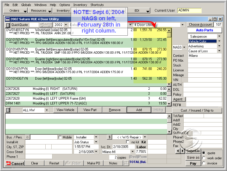This screenshot has height=171, width=227.
Task: Select the invoice radio button
Action: pos(204,163)
